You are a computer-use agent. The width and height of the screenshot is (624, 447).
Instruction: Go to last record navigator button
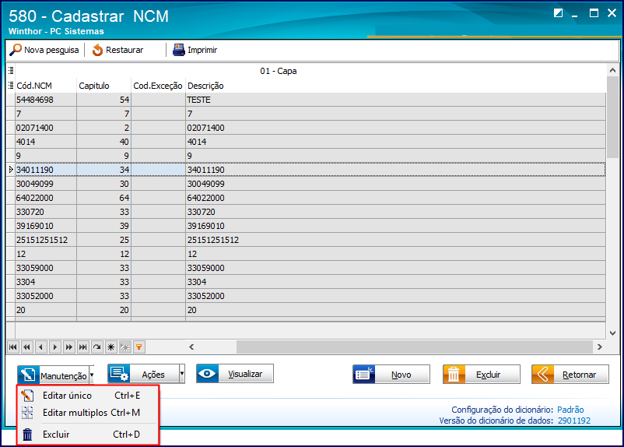pyautogui.click(x=82, y=347)
